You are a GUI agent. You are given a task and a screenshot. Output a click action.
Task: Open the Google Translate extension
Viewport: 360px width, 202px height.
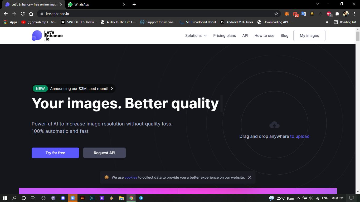click(x=304, y=14)
